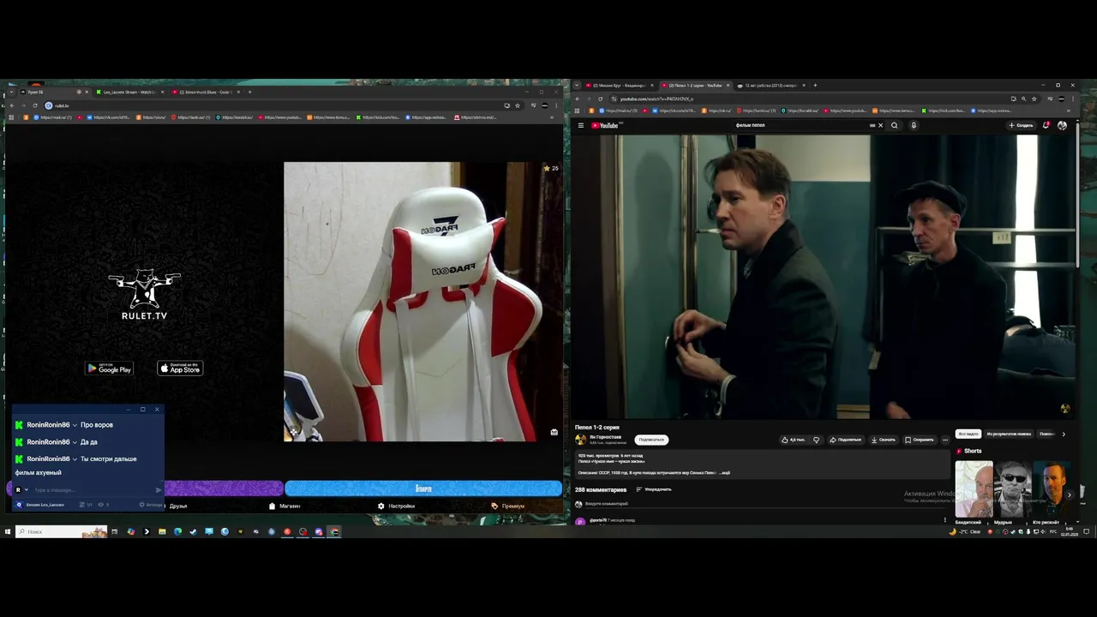This screenshot has width=1097, height=617.
Task: Open YouTube account avatar menu
Action: point(1063,125)
